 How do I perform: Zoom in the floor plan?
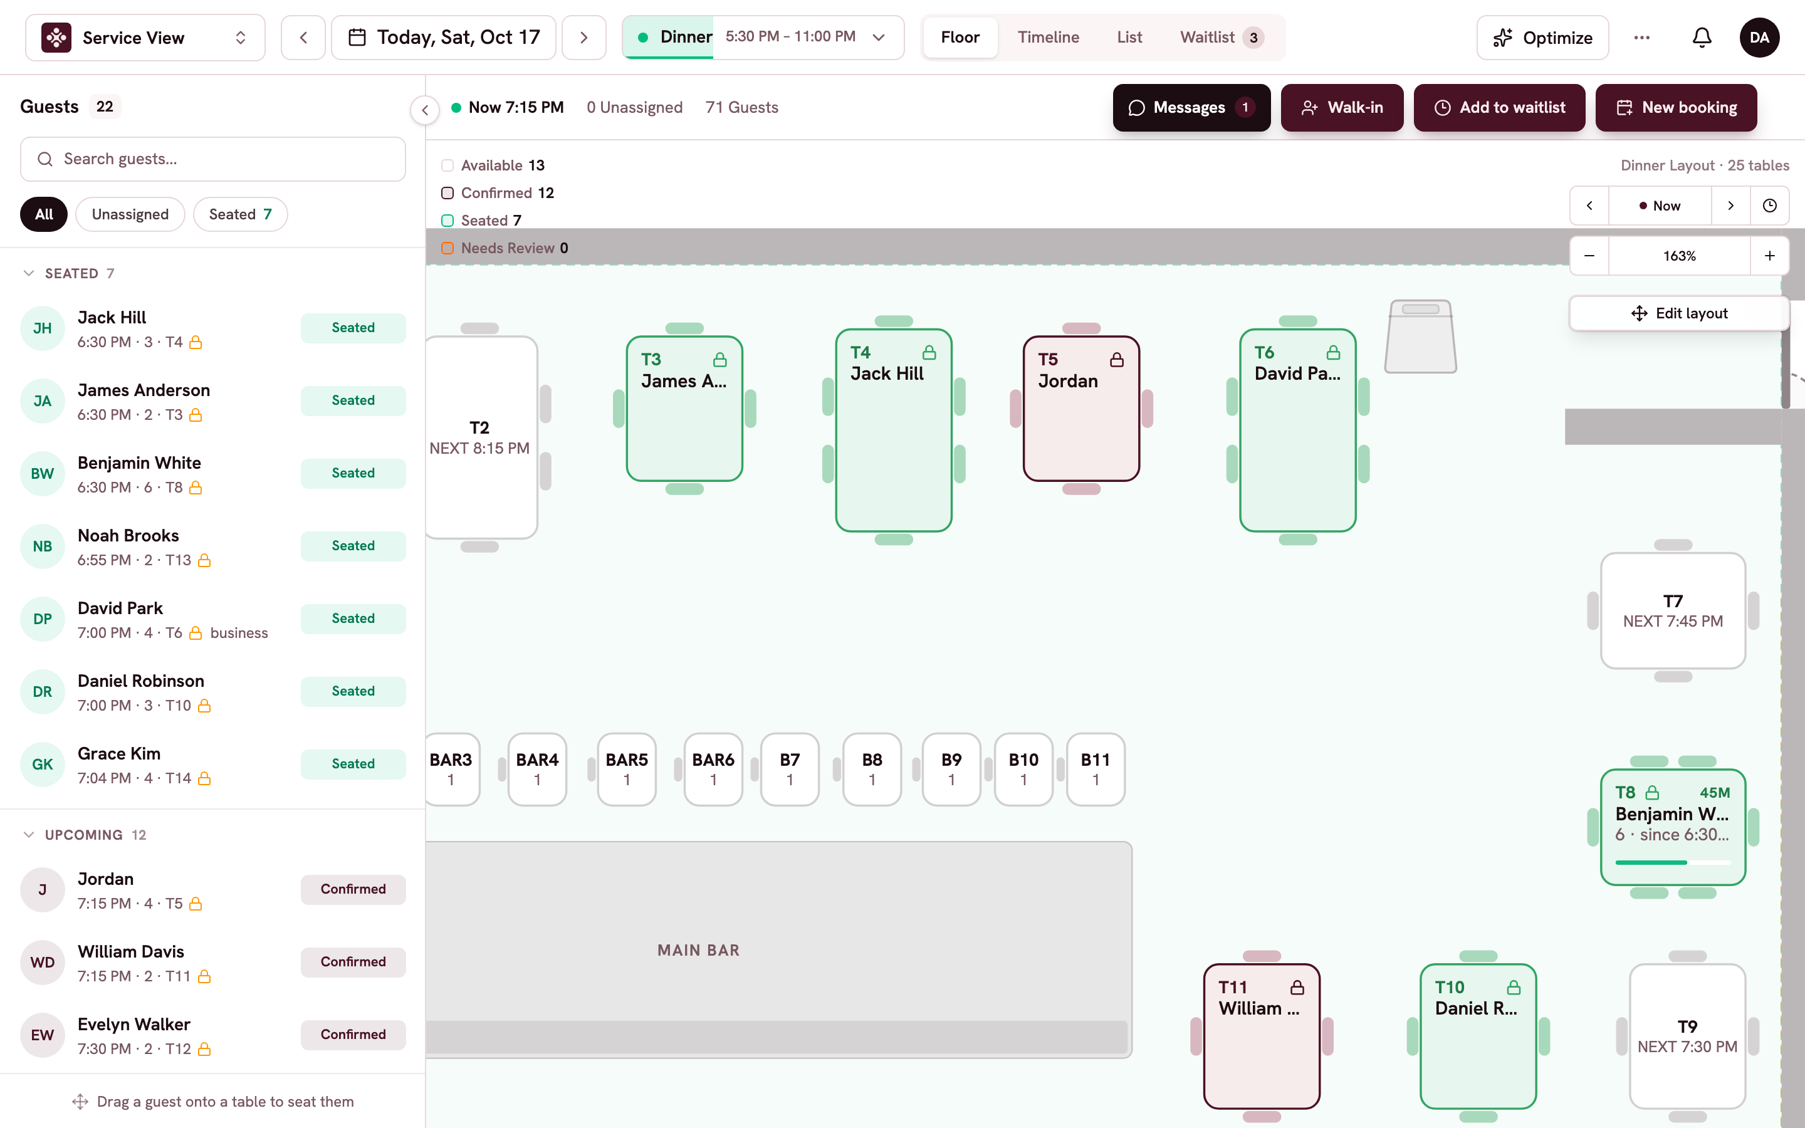1769,256
